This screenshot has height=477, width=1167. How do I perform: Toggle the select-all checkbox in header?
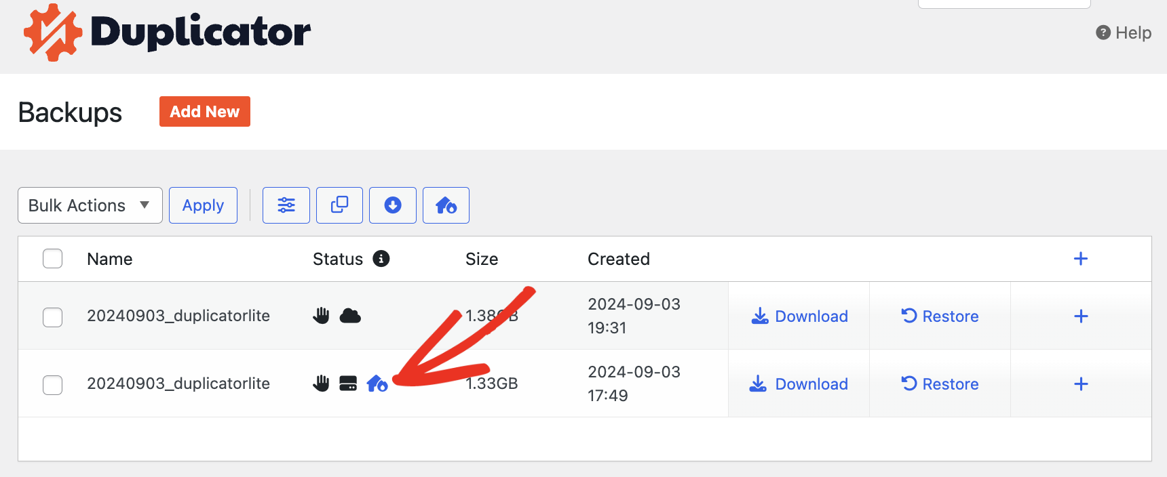tap(52, 259)
